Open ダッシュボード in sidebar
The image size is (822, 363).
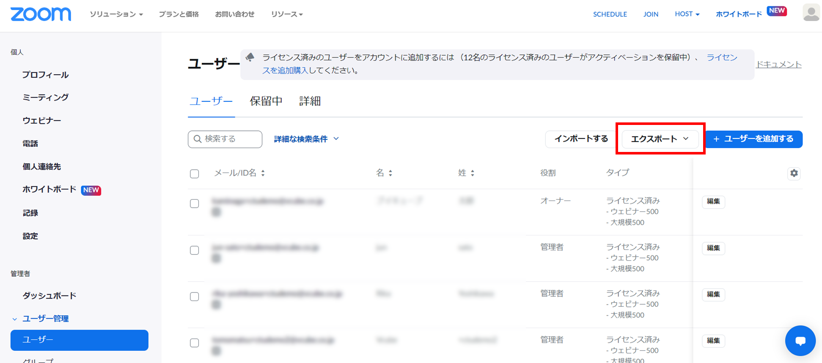click(49, 296)
